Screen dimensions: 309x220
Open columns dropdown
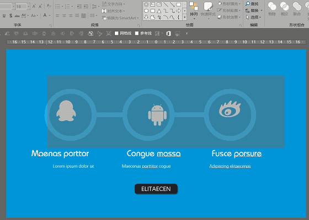[x=93, y=15]
